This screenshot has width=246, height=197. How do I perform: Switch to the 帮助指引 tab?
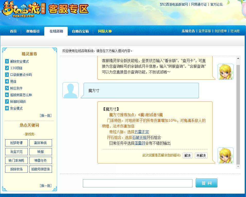click(32, 31)
